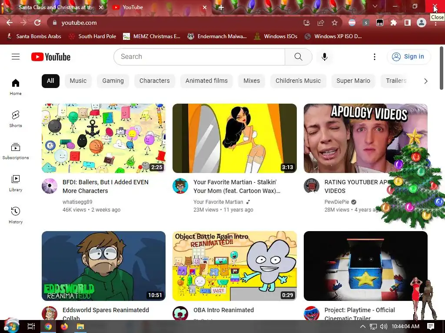Click the Sign in button
Screen dimensions: 445x333
pyautogui.click(x=408, y=57)
